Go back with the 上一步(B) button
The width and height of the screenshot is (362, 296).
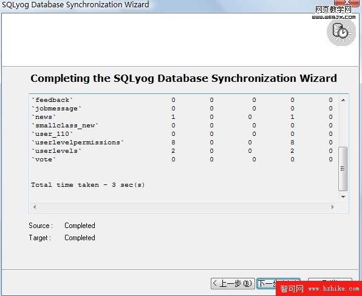(x=233, y=283)
